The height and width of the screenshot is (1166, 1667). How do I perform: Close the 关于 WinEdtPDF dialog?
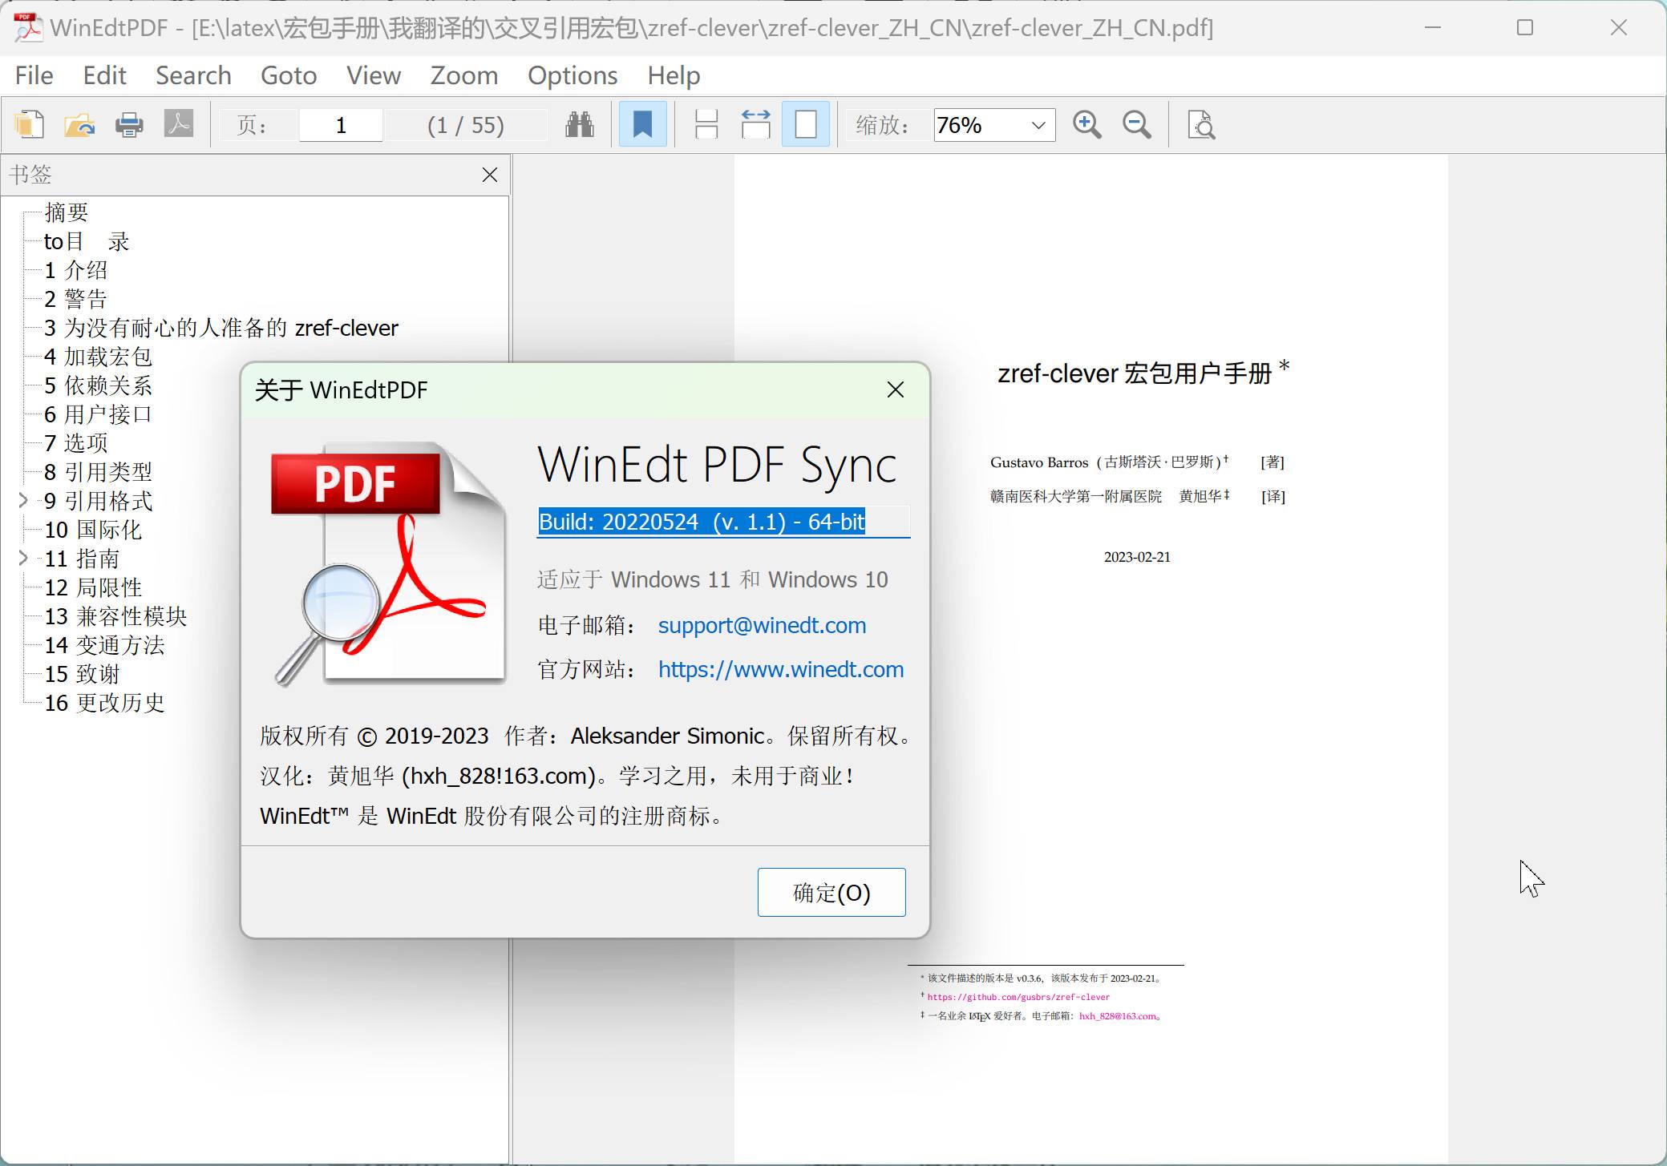(x=896, y=390)
